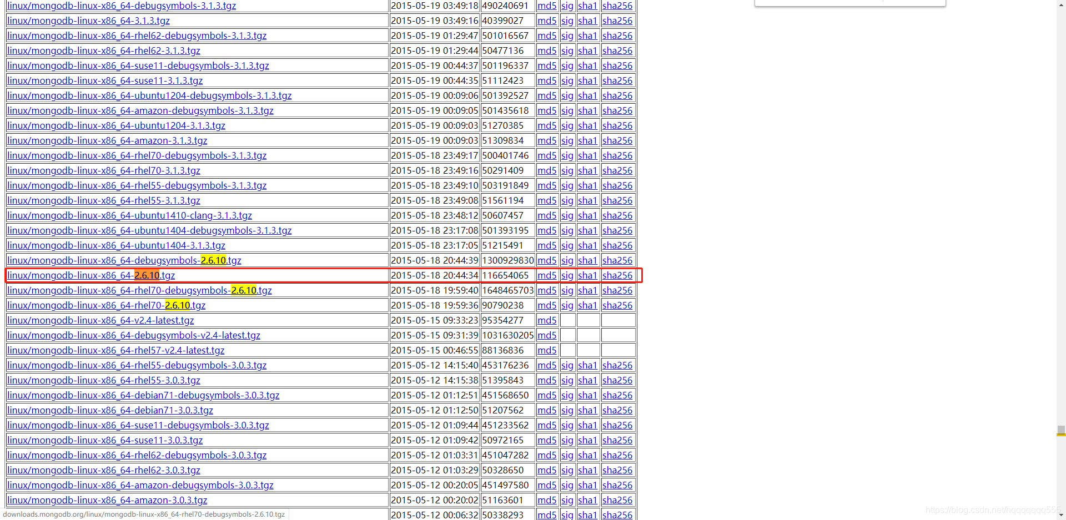Image resolution: width=1066 pixels, height=520 pixels.
Task: Open mongodb-linux-x86_64-debian71-3.0.3.tgz link
Action: [110, 410]
